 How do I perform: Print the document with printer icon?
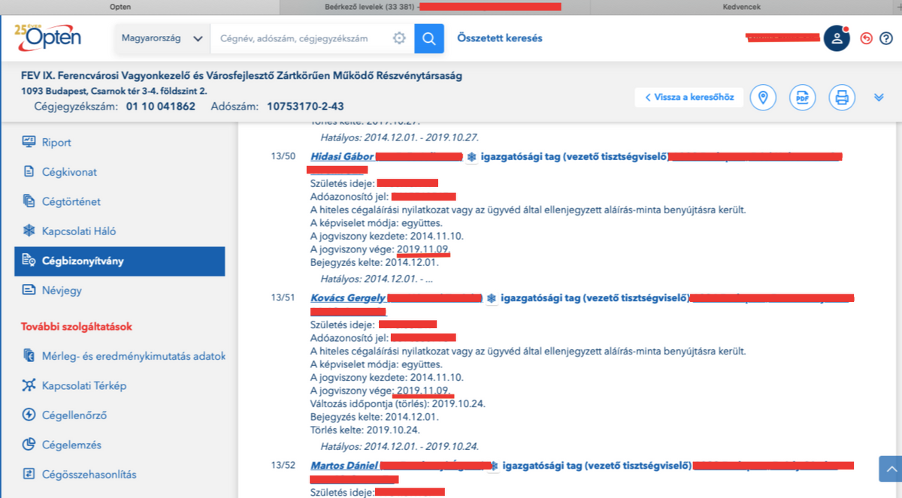(x=842, y=98)
